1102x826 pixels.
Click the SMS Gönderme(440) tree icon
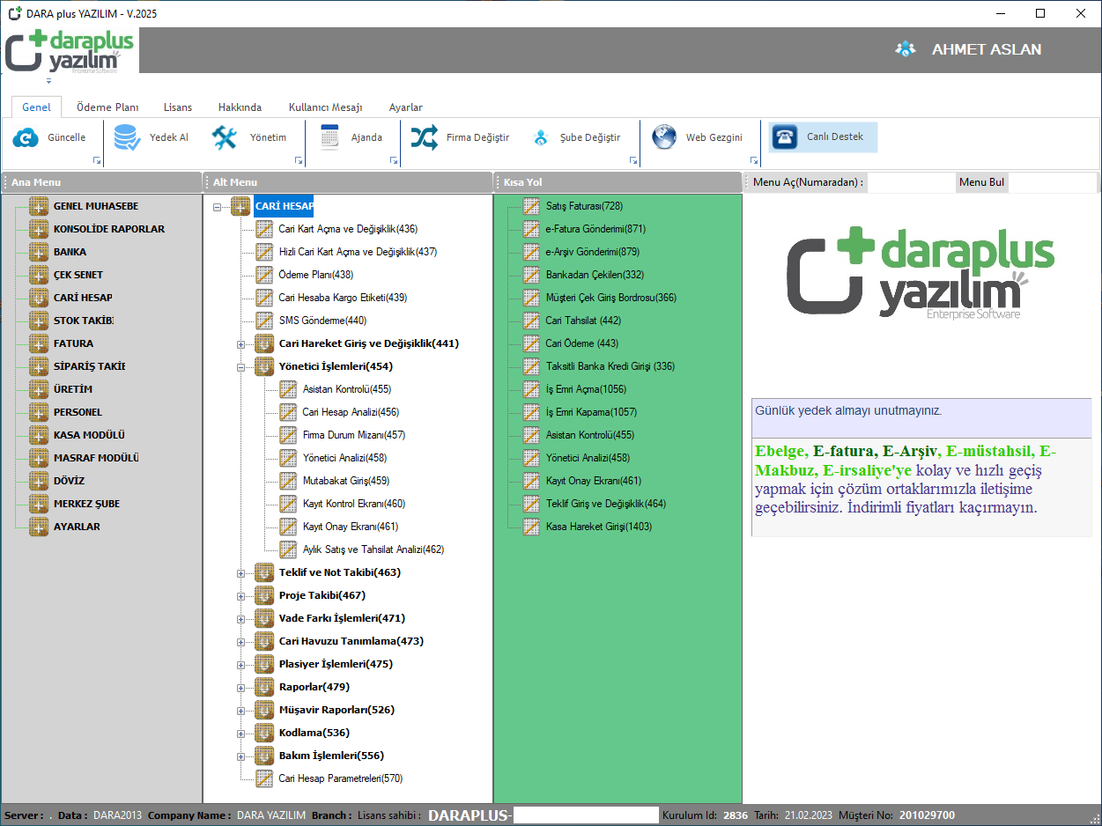[264, 321]
